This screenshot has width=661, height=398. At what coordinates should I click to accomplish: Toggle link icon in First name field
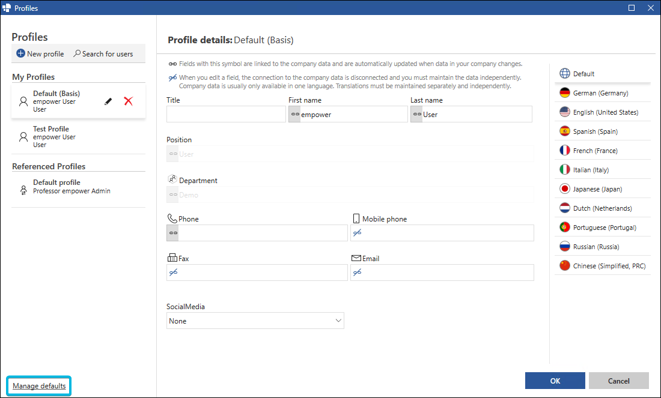tap(294, 114)
